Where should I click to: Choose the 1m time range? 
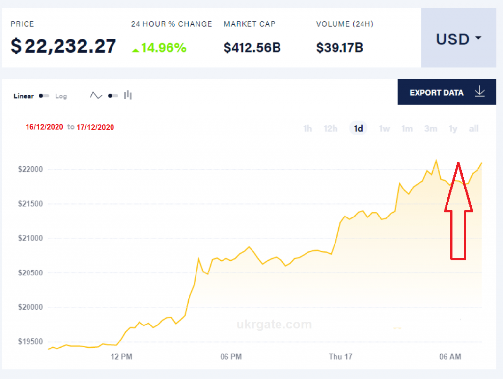coord(407,129)
